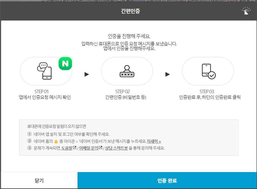Click the external link icon next to 도움말
This screenshot has width=257, height=189.
coord(74,147)
